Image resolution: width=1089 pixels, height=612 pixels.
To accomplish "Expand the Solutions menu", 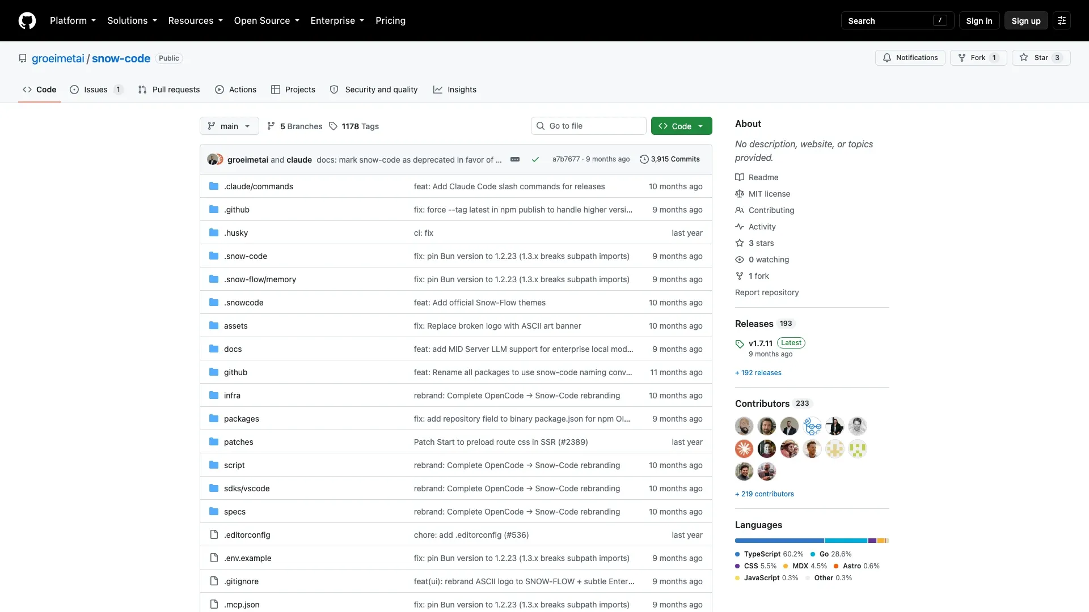I will point(132,20).
